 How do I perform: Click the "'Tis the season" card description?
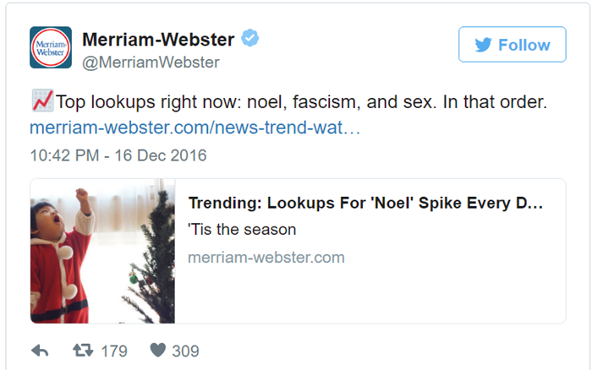[x=242, y=229]
